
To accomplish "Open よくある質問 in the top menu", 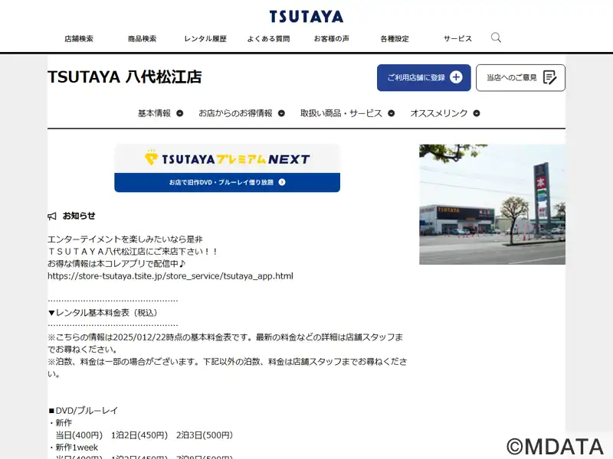I will (x=269, y=39).
